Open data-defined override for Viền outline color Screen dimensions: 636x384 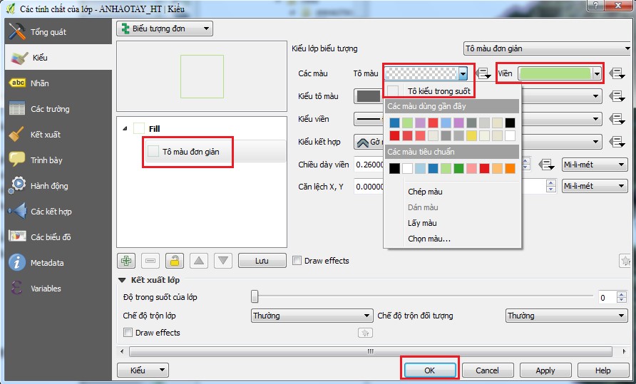[617, 73]
